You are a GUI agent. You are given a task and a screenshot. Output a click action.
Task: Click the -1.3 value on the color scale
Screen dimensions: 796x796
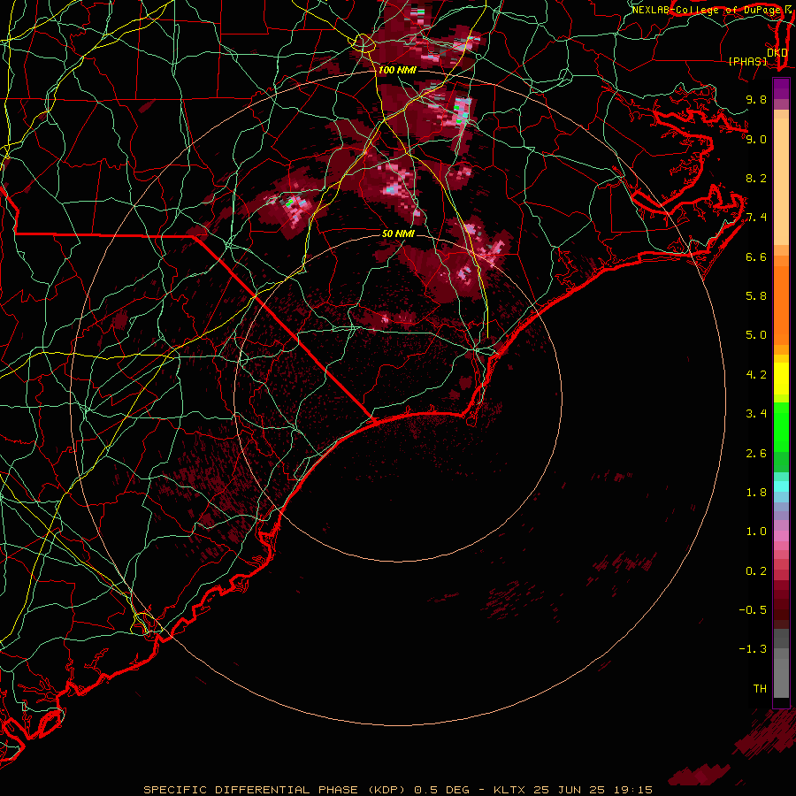click(753, 649)
